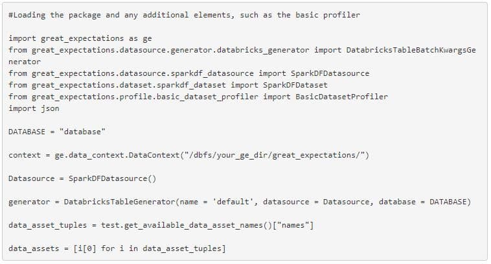The width and height of the screenshot is (491, 264).
Task: Click the 'context' variable name
Action: pos(25,155)
